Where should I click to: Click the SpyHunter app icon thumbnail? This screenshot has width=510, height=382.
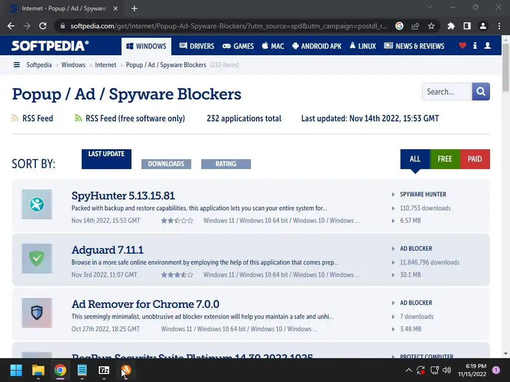coord(37,204)
